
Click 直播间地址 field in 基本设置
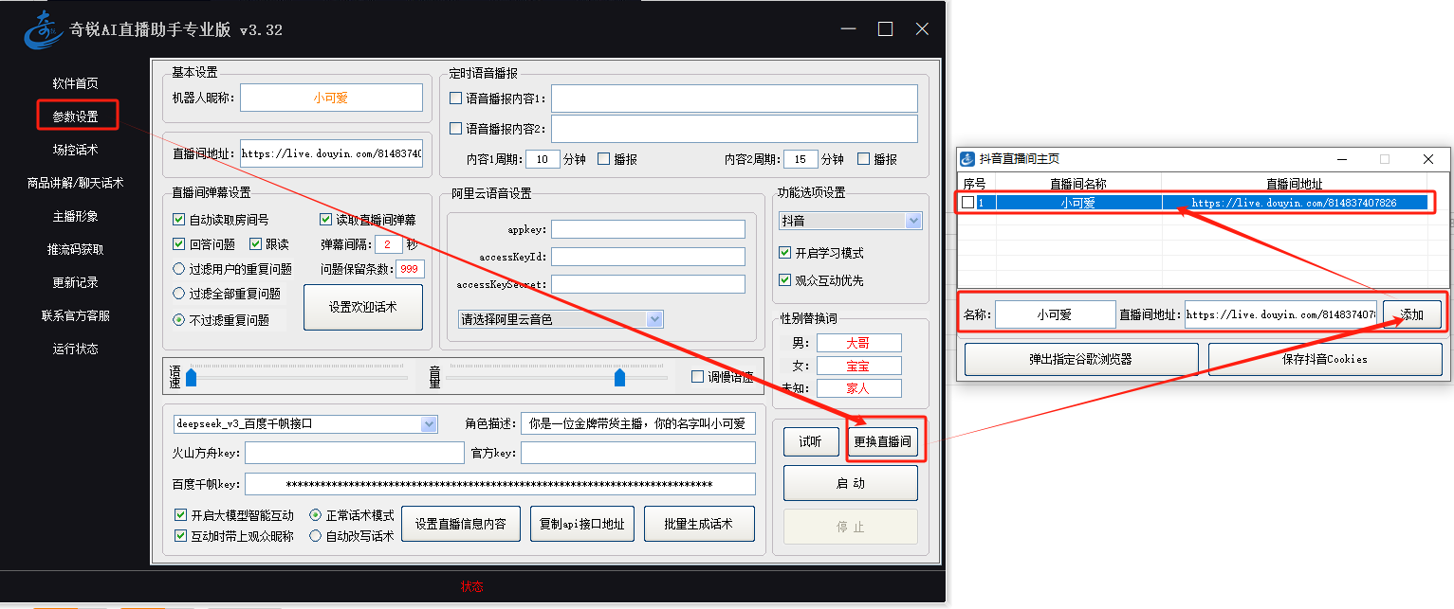point(331,153)
